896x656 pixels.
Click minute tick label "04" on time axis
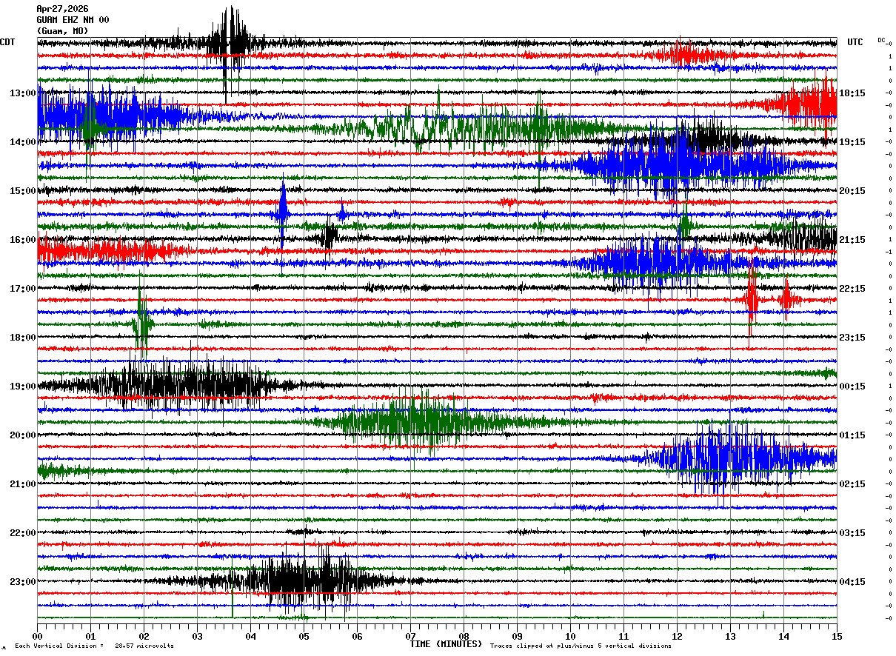coord(250,636)
